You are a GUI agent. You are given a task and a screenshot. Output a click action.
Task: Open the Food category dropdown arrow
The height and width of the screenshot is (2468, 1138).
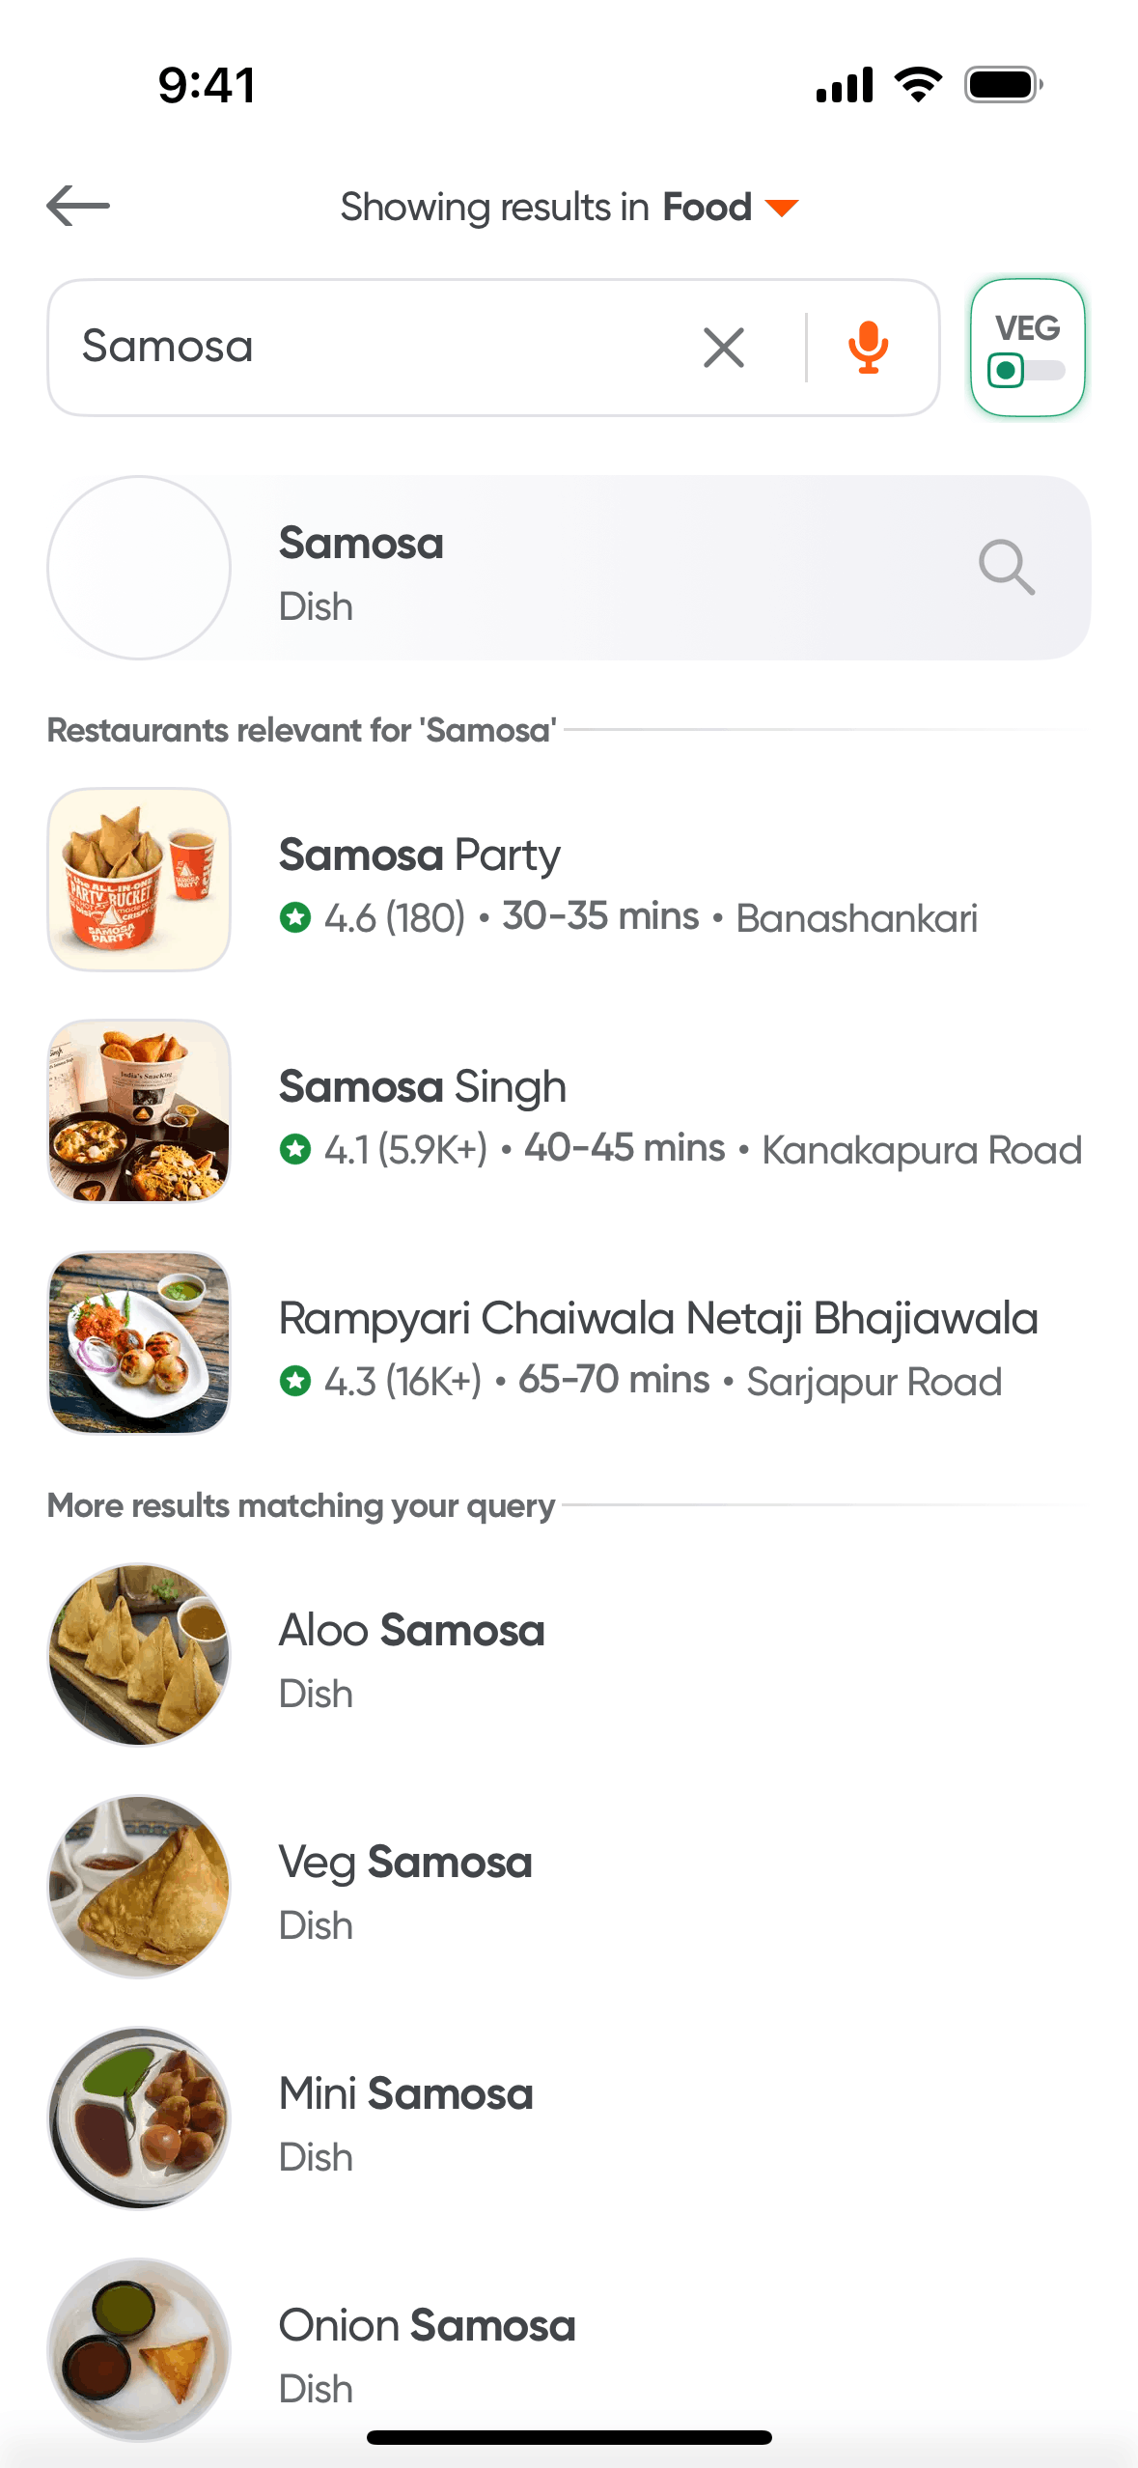782,208
